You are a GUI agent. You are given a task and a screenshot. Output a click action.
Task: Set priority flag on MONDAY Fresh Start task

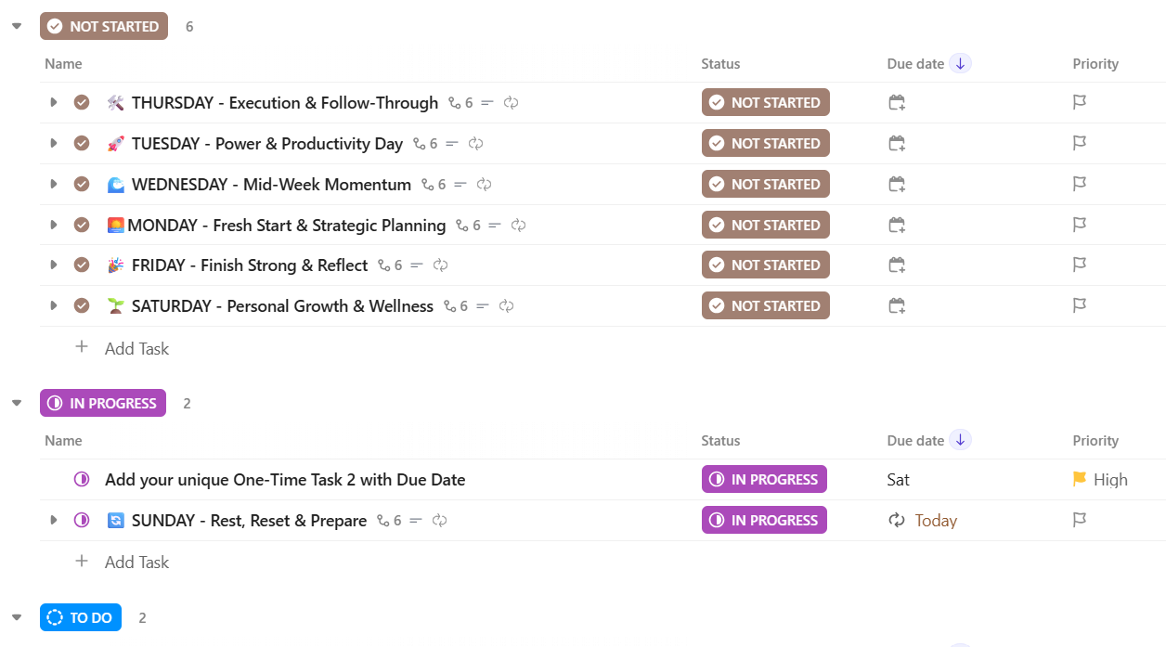tap(1079, 225)
